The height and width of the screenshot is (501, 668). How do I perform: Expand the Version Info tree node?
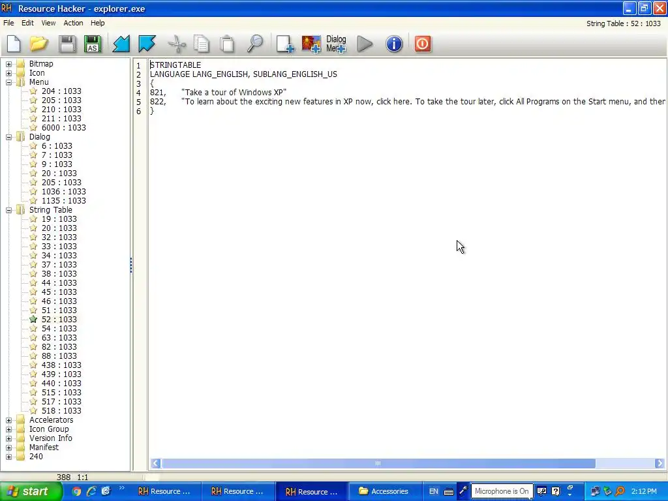click(x=8, y=439)
